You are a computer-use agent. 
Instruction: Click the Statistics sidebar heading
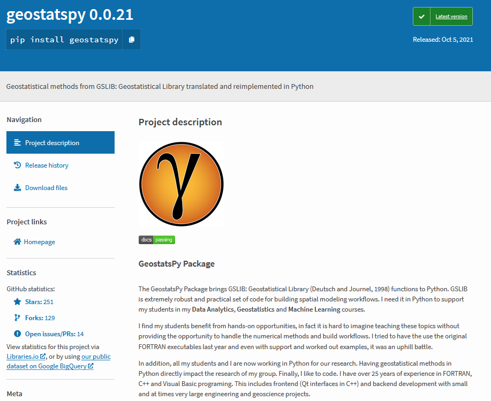(x=21, y=273)
